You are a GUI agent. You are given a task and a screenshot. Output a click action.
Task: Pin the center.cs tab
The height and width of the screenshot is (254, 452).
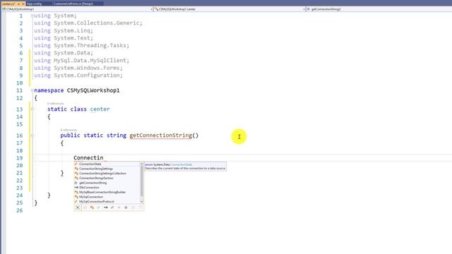[19, 4]
